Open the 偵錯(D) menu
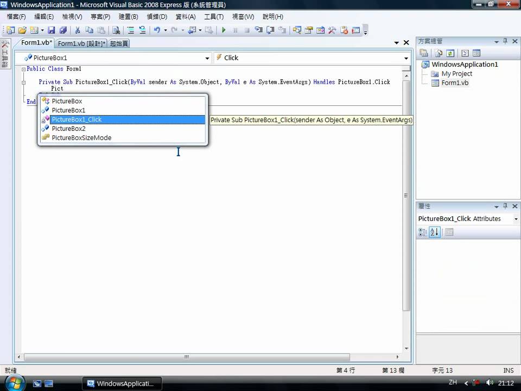This screenshot has height=391, width=521. [157, 17]
